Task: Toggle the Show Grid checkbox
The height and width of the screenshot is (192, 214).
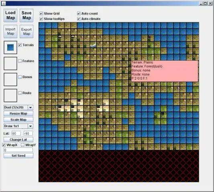Action: (41, 14)
